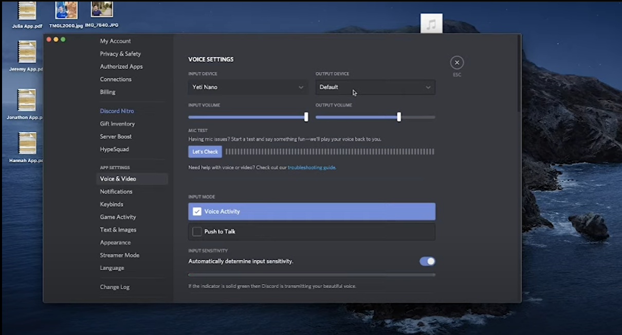Open TMGL2000.jpg desktop image icon
This screenshot has height=335, width=622.
[x=66, y=10]
